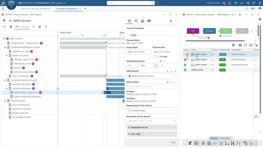This screenshot has height=148, width=263.
Task: Refresh the lifecycle revision list
Action: point(245,45)
